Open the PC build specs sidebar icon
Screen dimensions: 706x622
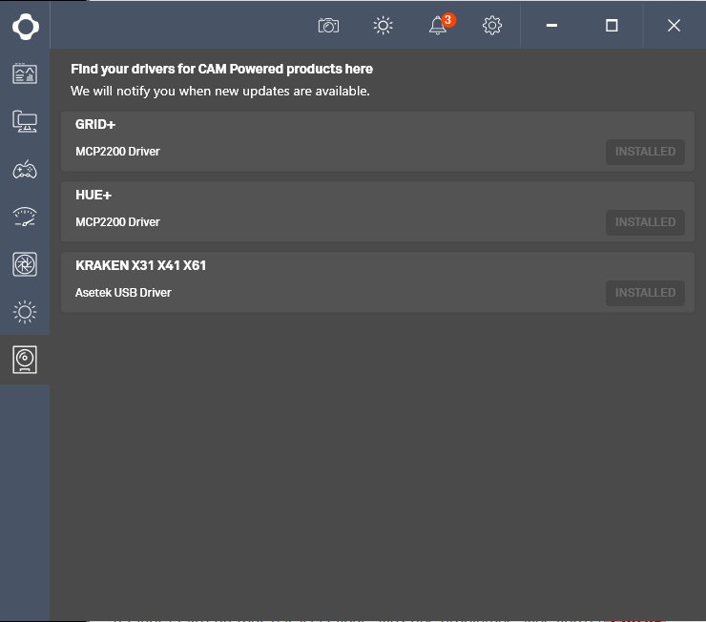tap(25, 121)
